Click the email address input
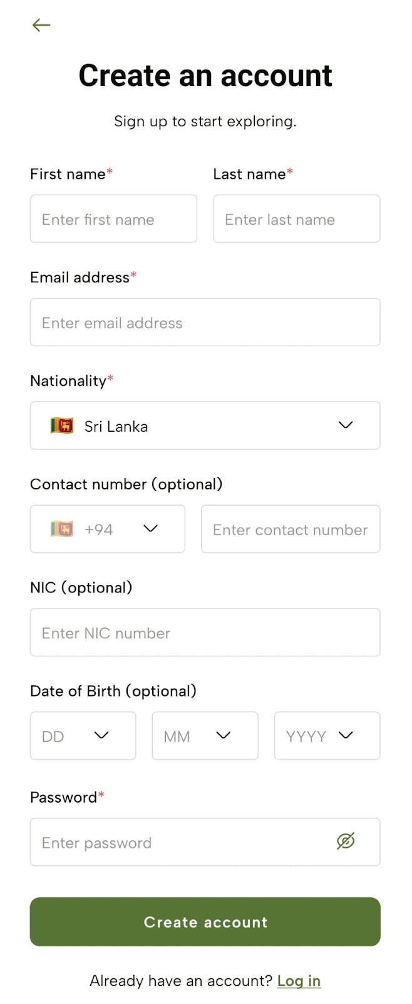The width and height of the screenshot is (412, 1004). (205, 322)
